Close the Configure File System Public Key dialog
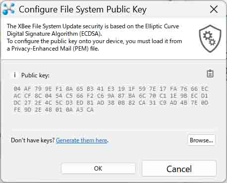 tap(214, 9)
